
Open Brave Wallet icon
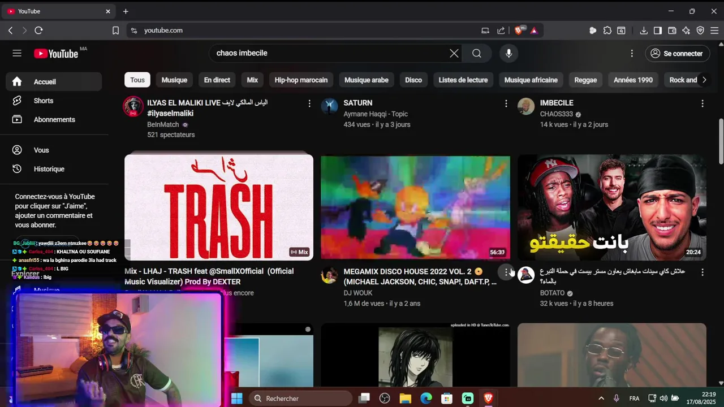coord(672,31)
